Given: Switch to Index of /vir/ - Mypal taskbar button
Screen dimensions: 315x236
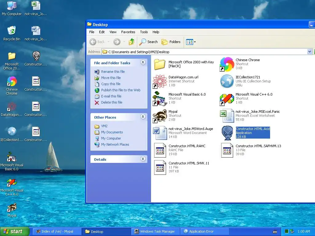Looking at the screenshot, I should (57, 231).
